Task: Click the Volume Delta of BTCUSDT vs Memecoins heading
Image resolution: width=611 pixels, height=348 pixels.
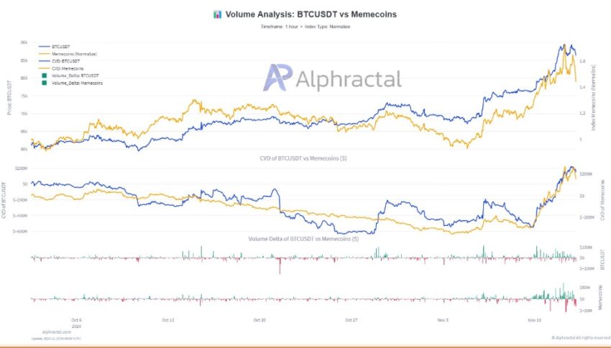Action: pyautogui.click(x=303, y=239)
